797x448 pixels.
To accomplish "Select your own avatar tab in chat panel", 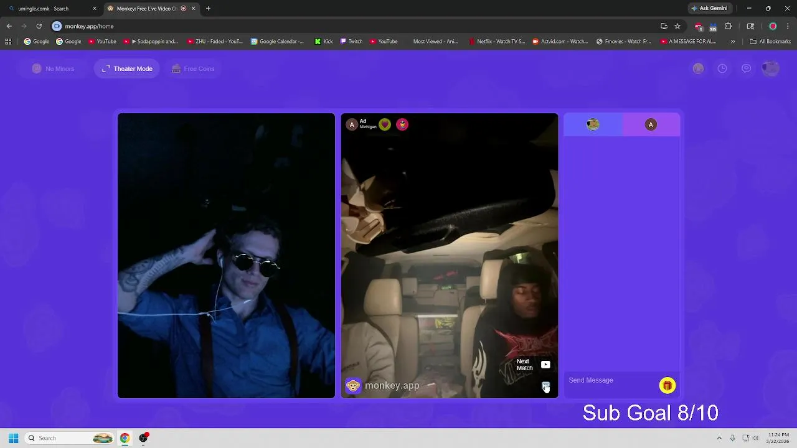I will point(593,124).
